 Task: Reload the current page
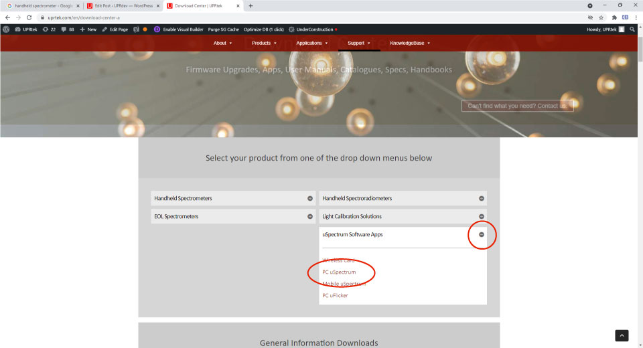click(29, 17)
